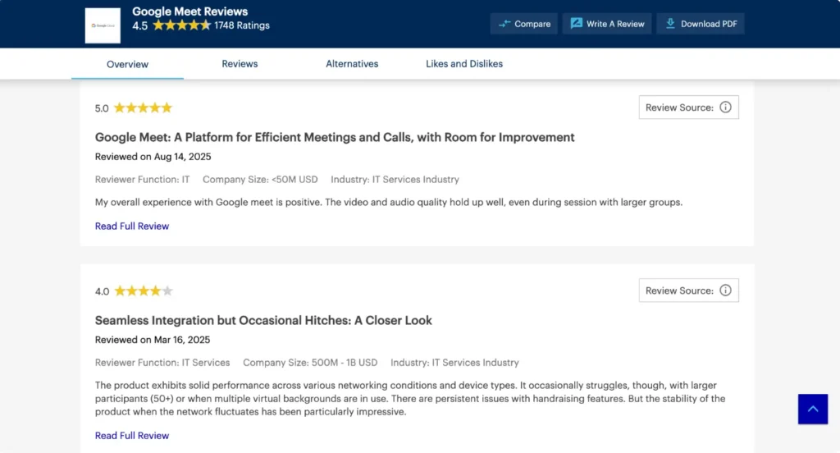Image resolution: width=840 pixels, height=453 pixels.
Task: Open the Reviews tab
Action: [x=240, y=64]
